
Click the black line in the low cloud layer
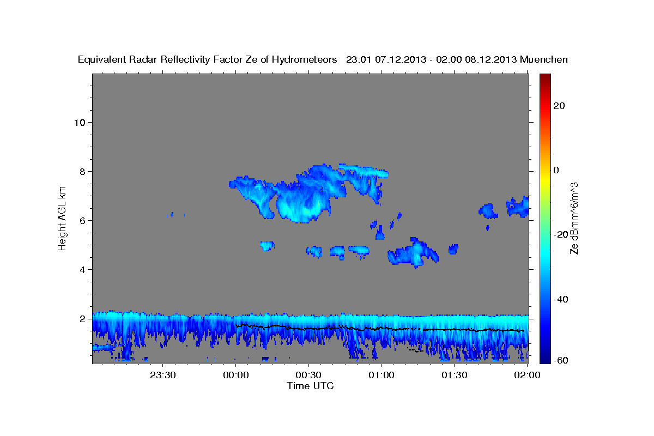[380, 329]
